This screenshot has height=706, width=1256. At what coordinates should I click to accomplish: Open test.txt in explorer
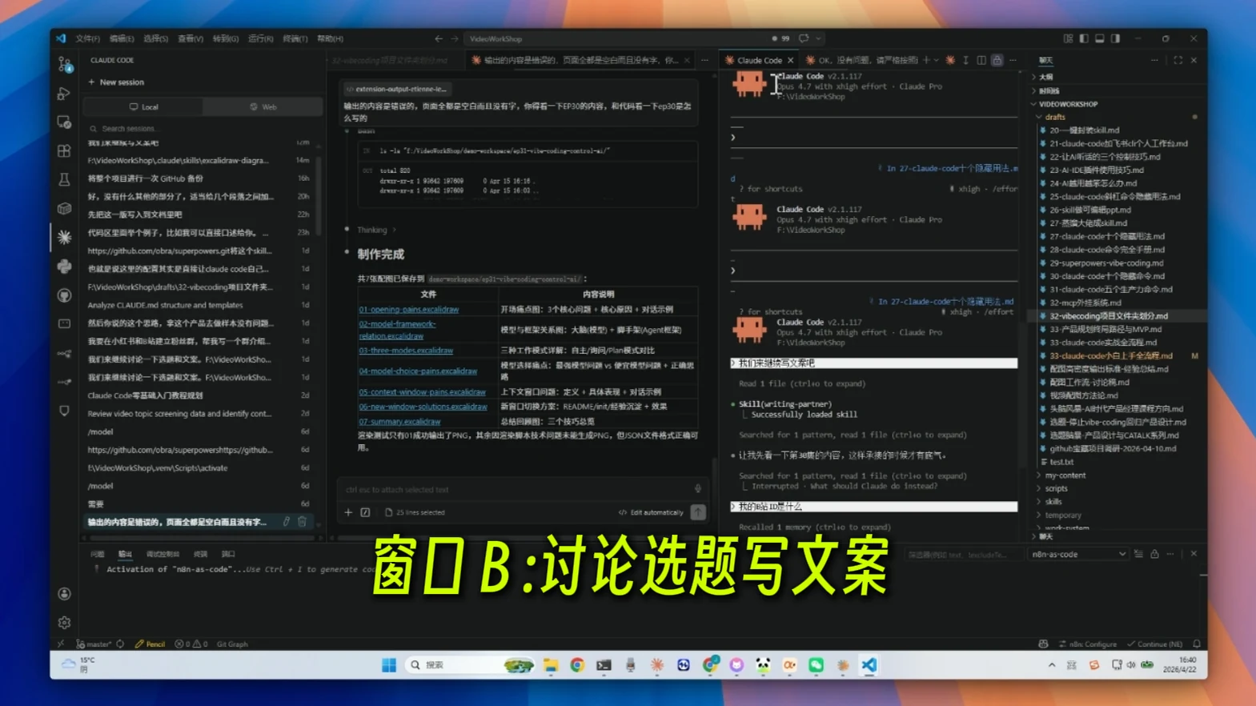[x=1061, y=462]
